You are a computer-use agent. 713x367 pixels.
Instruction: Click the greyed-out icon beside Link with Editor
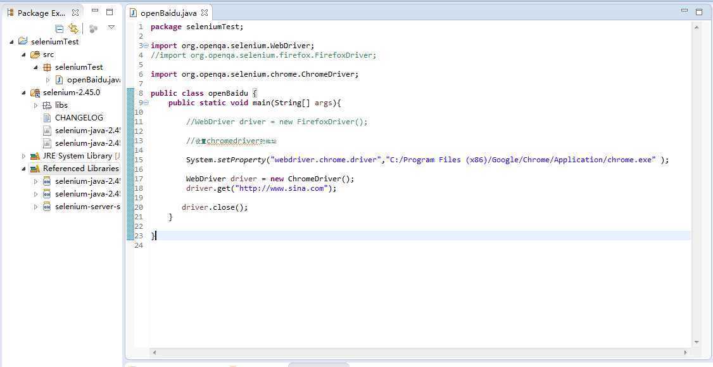[93, 29]
